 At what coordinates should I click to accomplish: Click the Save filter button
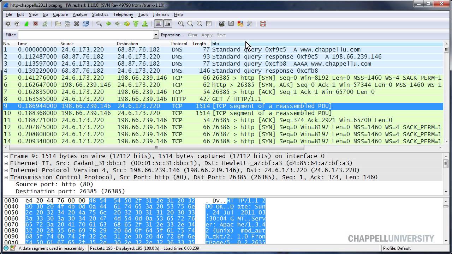coord(221,35)
